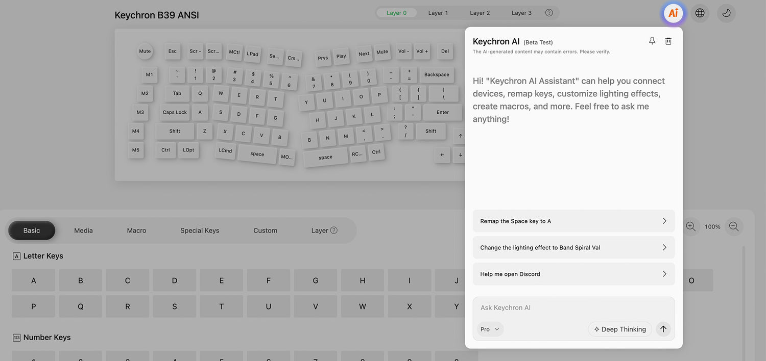The width and height of the screenshot is (766, 361).
Task: Select the Esc key on keyboard
Action: point(173,51)
